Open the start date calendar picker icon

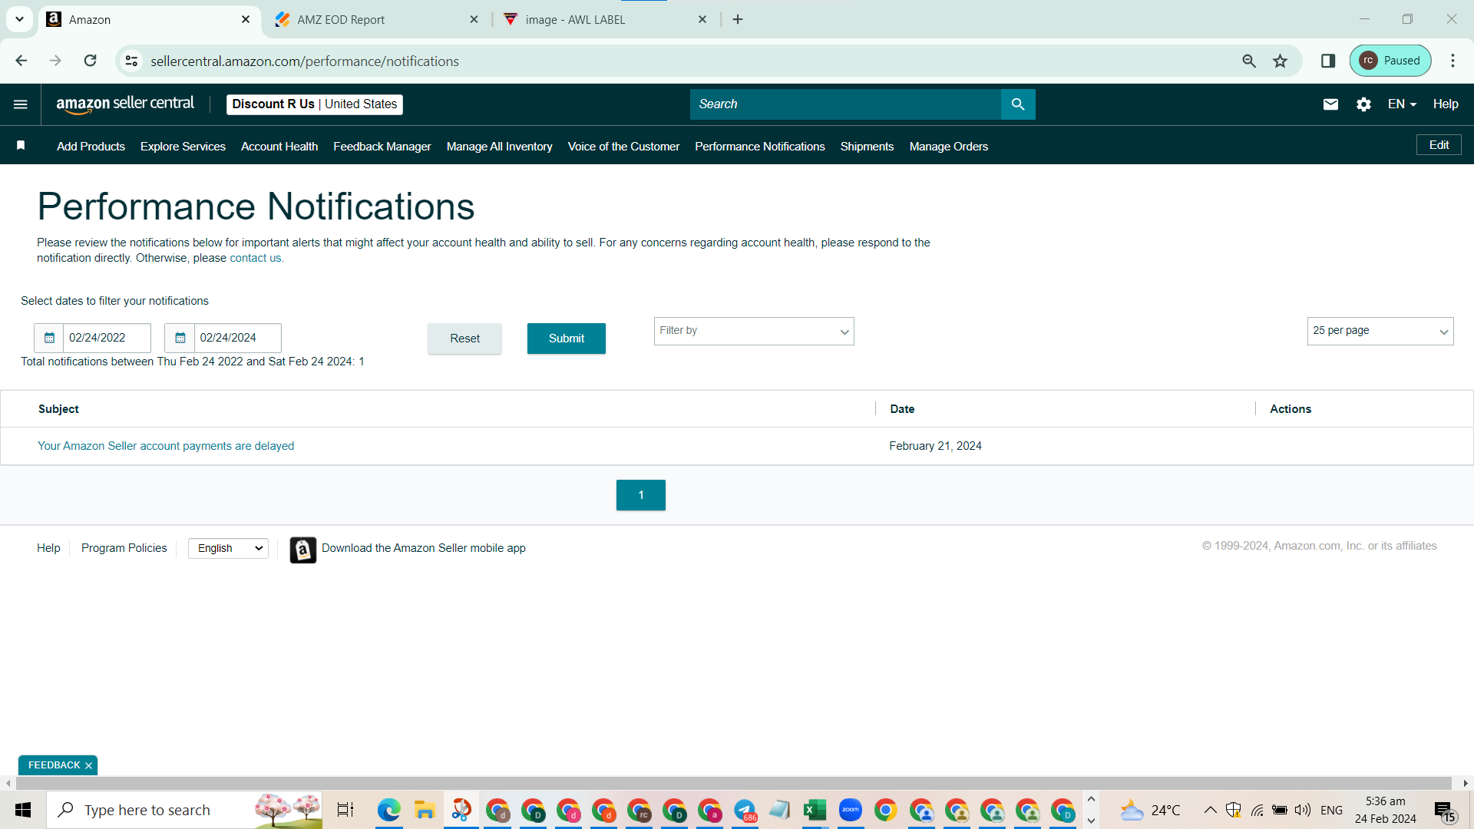(x=49, y=338)
